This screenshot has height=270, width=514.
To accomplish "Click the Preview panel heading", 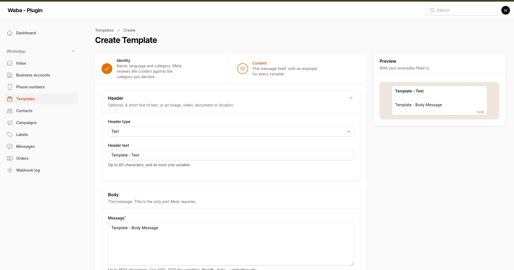I will tap(388, 61).
